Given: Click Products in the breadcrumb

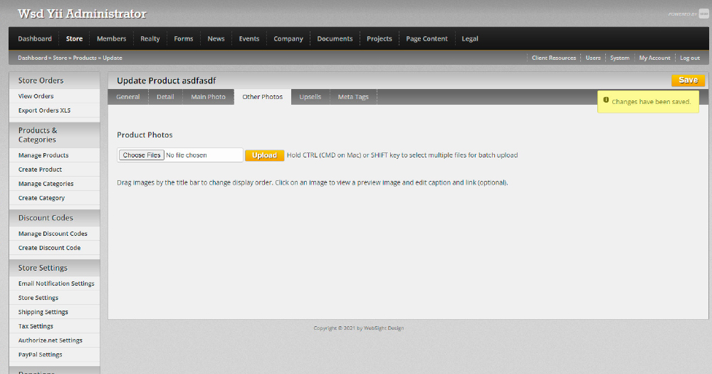Looking at the screenshot, I should tap(85, 58).
